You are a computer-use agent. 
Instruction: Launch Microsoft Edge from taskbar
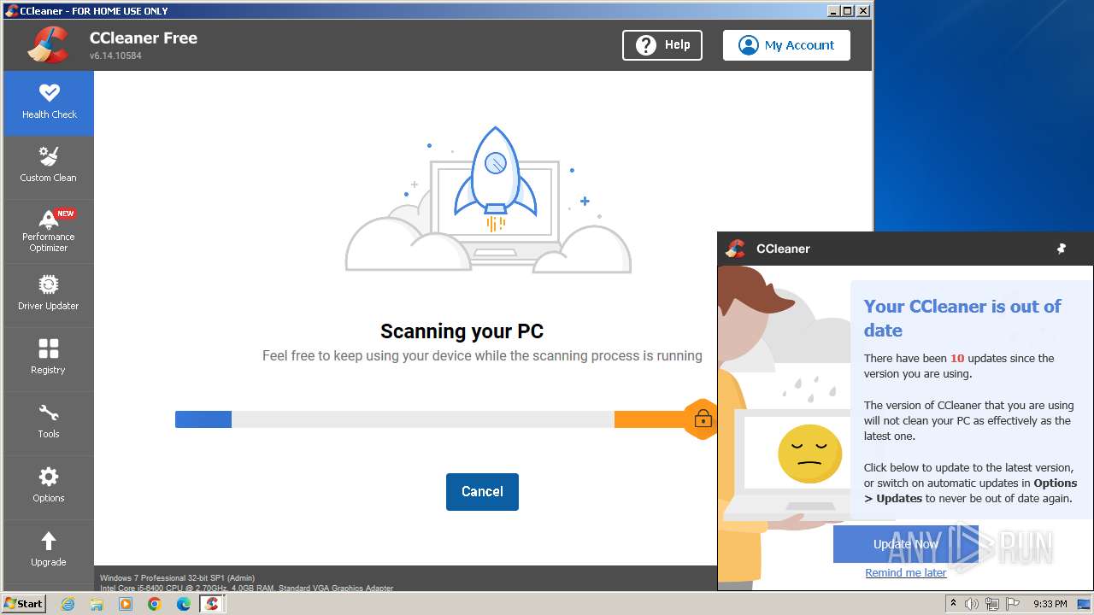(x=184, y=604)
